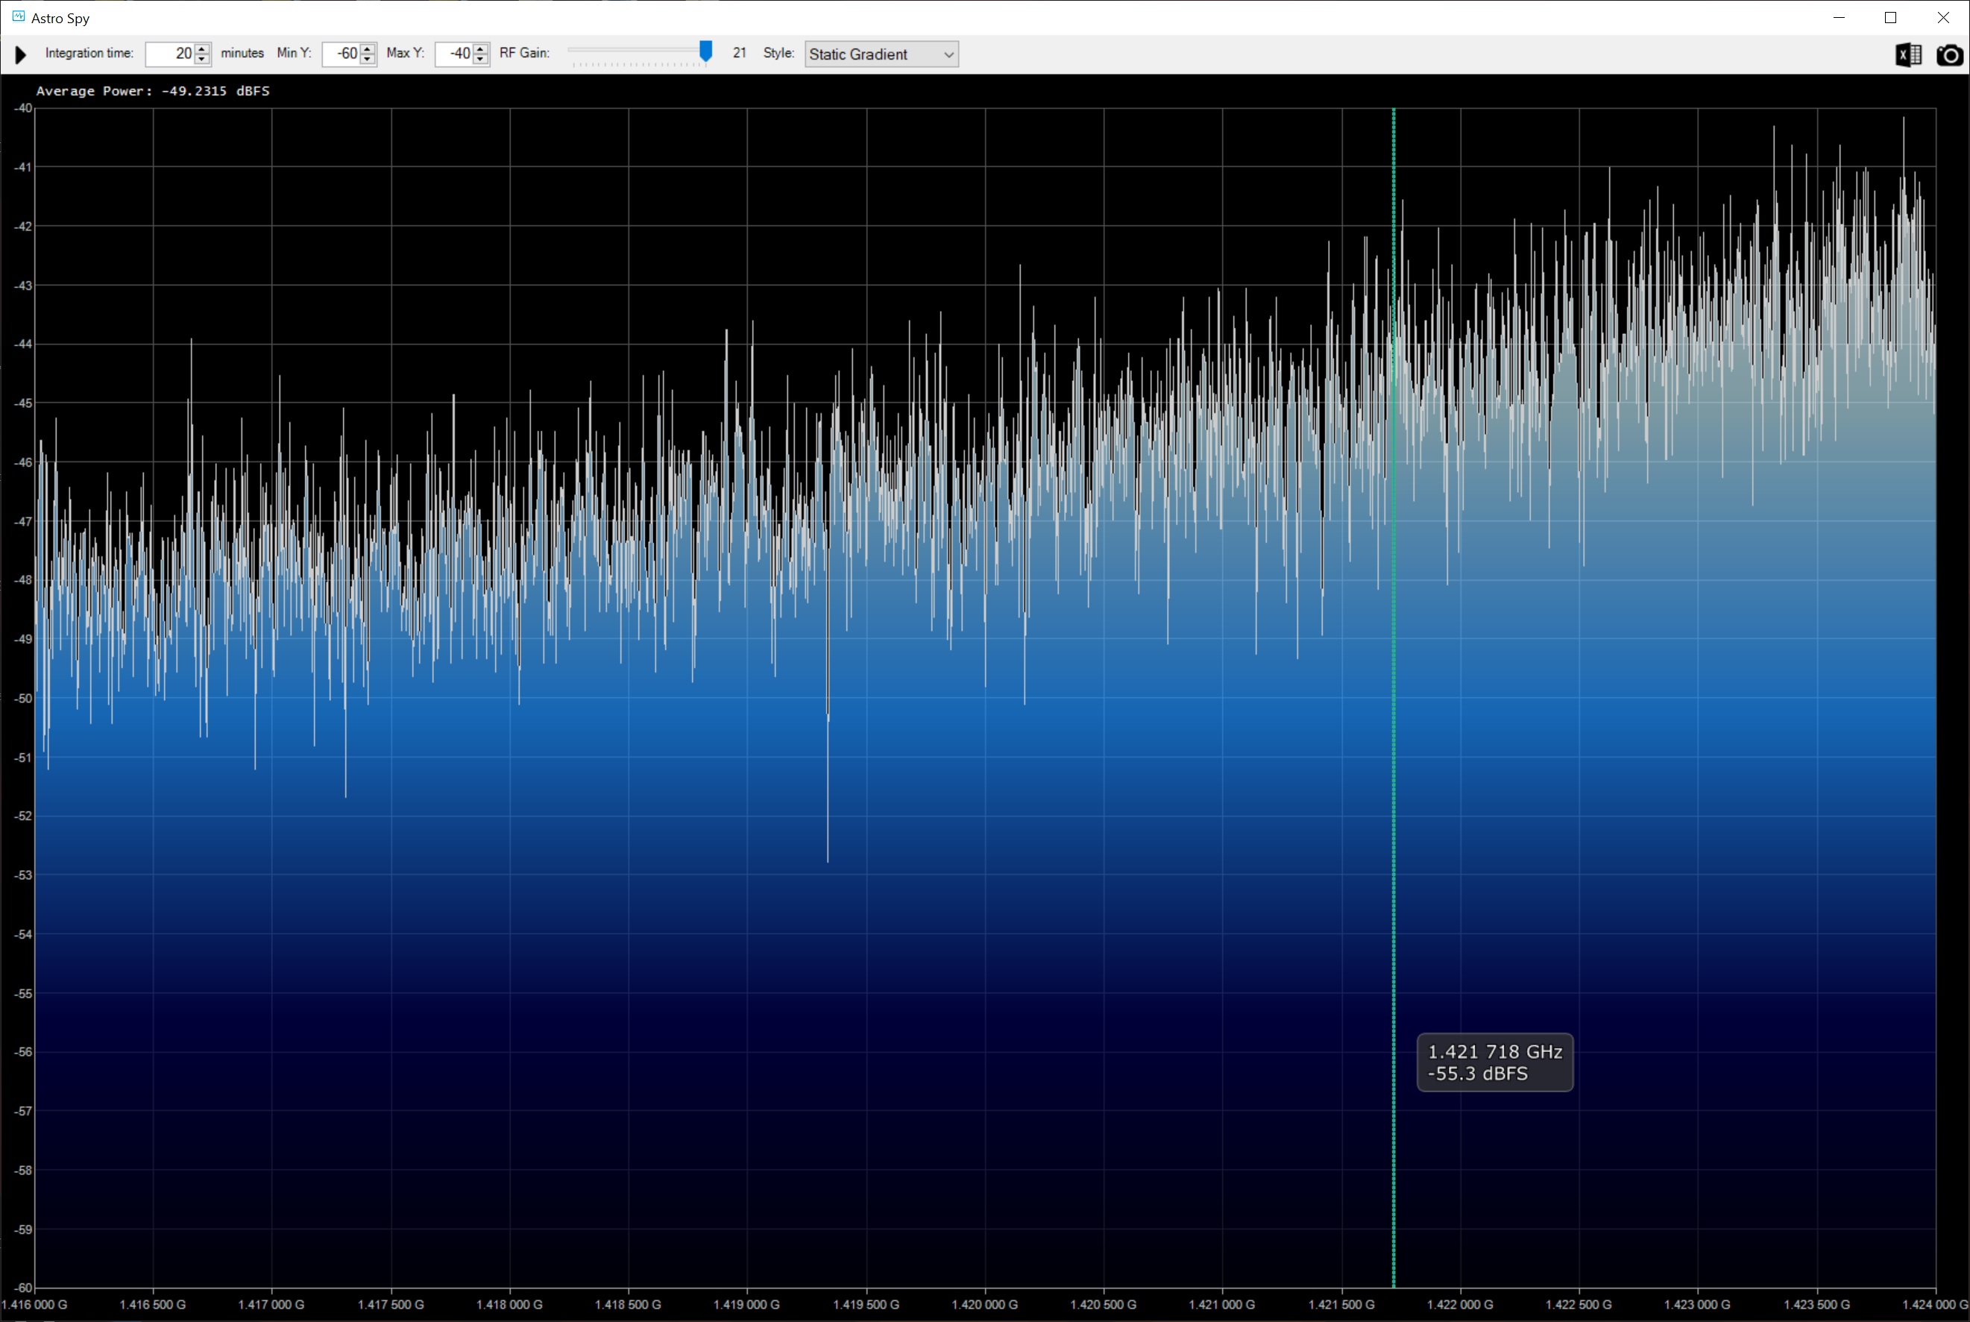Click the Average Power readout text
The image size is (1970, 1322).
[x=153, y=91]
